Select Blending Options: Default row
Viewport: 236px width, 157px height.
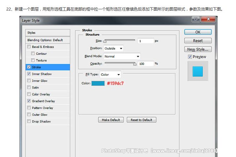48,40
